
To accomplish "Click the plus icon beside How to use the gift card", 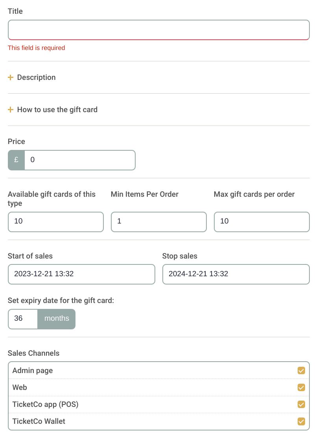I will click(x=11, y=110).
